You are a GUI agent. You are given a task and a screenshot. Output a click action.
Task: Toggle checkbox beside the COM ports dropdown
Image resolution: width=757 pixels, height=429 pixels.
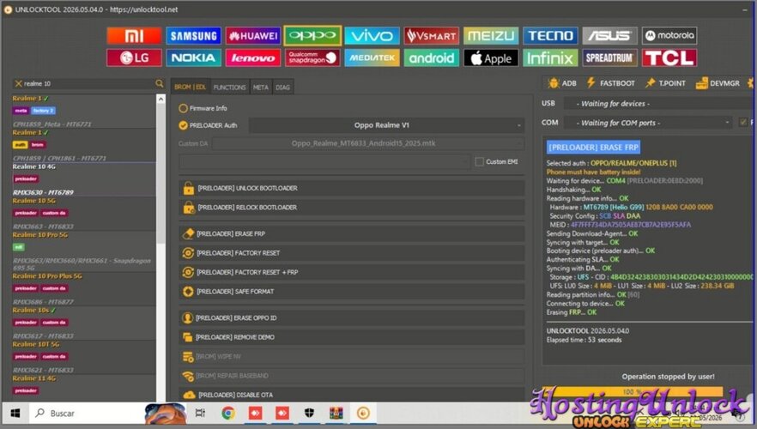(743, 123)
